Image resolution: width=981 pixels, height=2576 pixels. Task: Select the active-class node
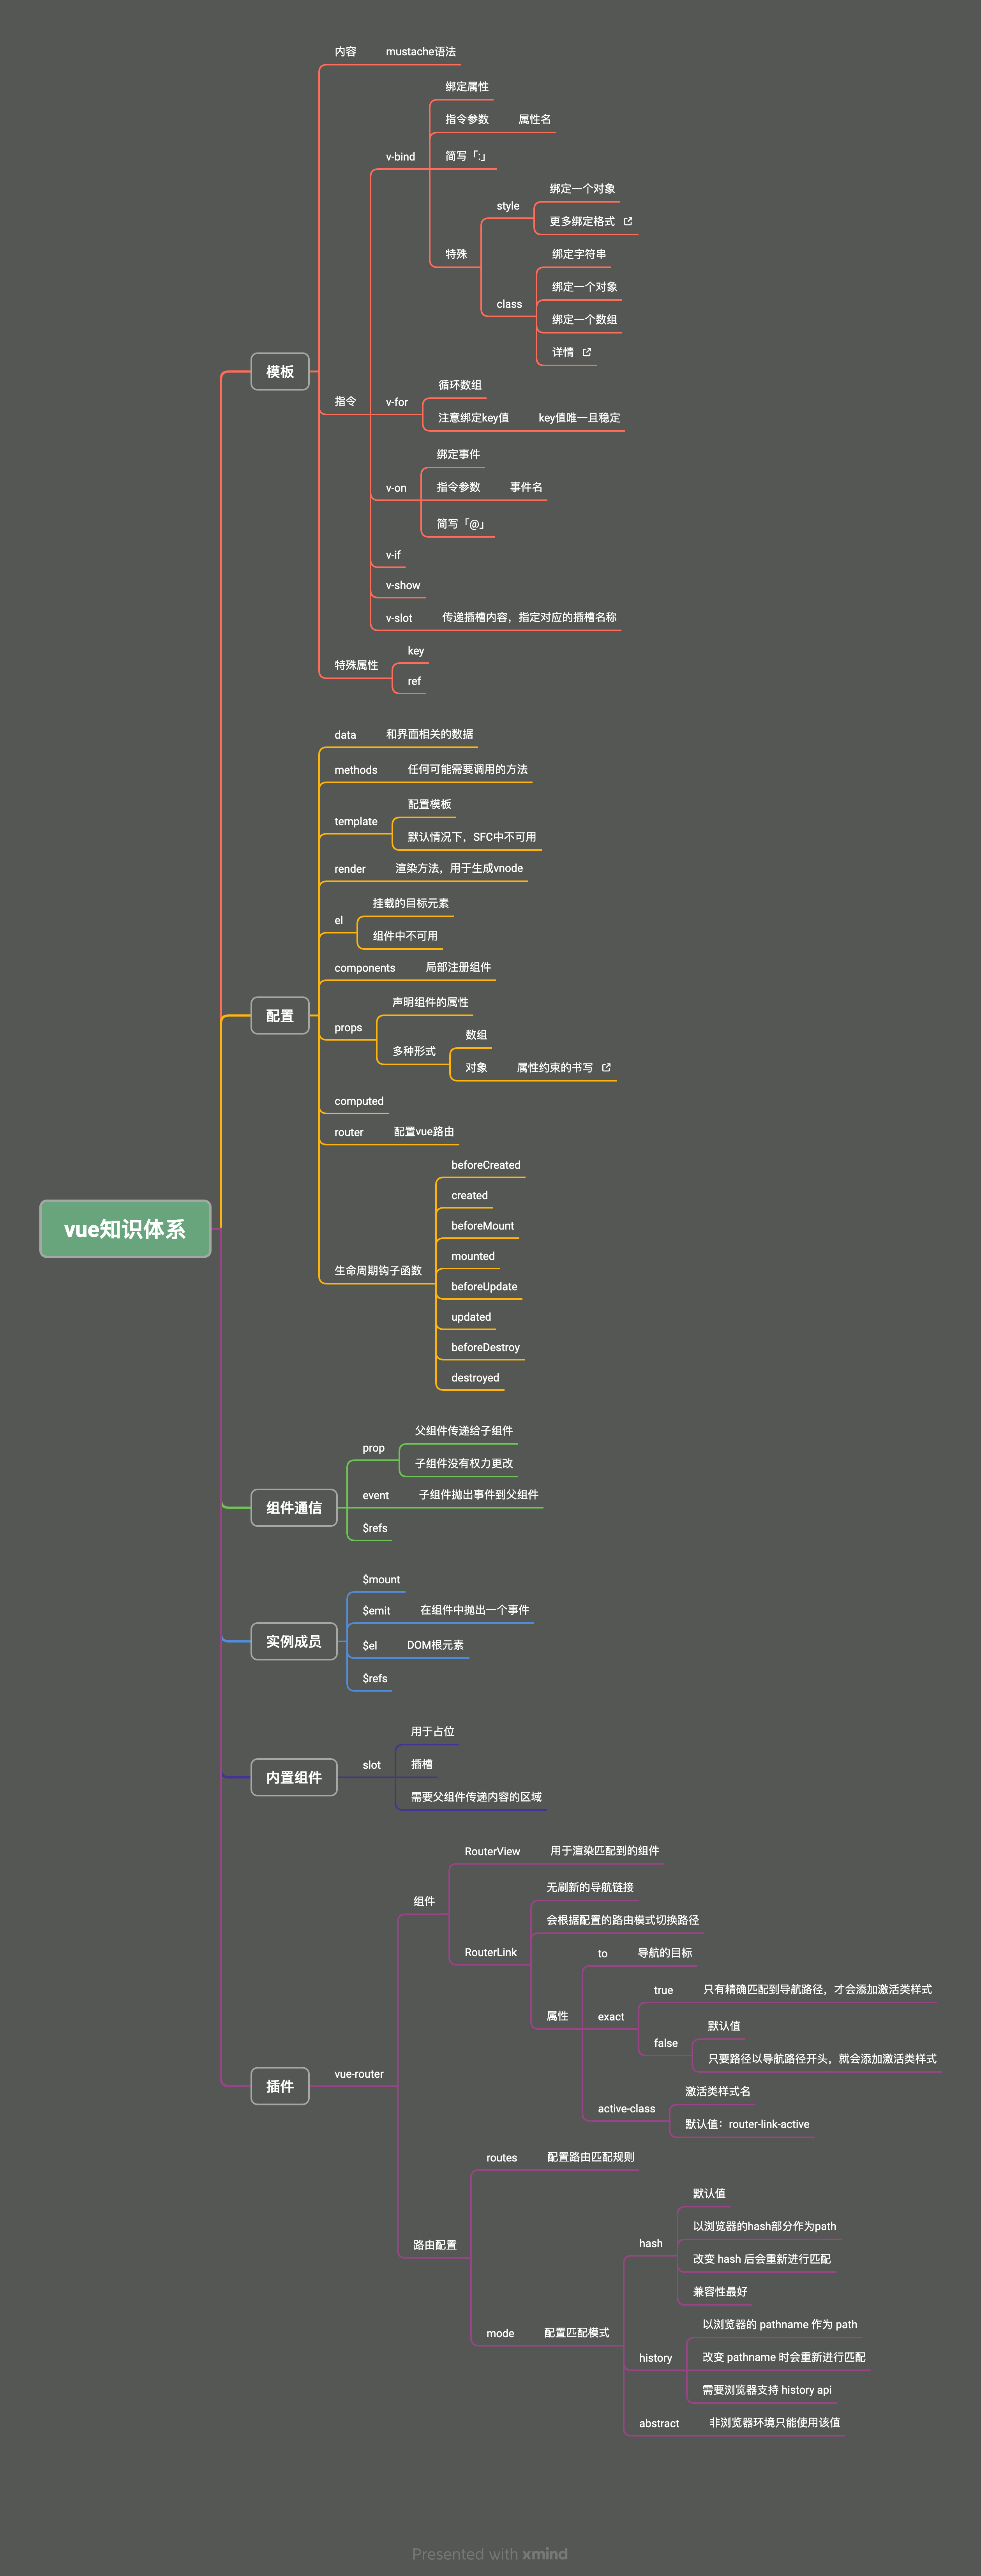tap(627, 2109)
